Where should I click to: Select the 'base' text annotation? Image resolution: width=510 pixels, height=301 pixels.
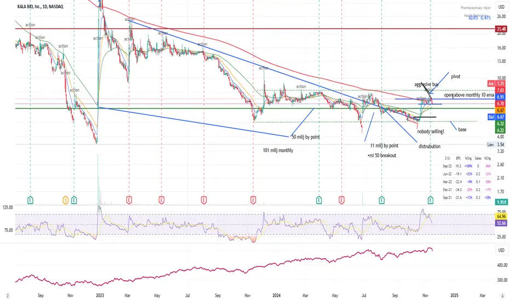[462, 130]
